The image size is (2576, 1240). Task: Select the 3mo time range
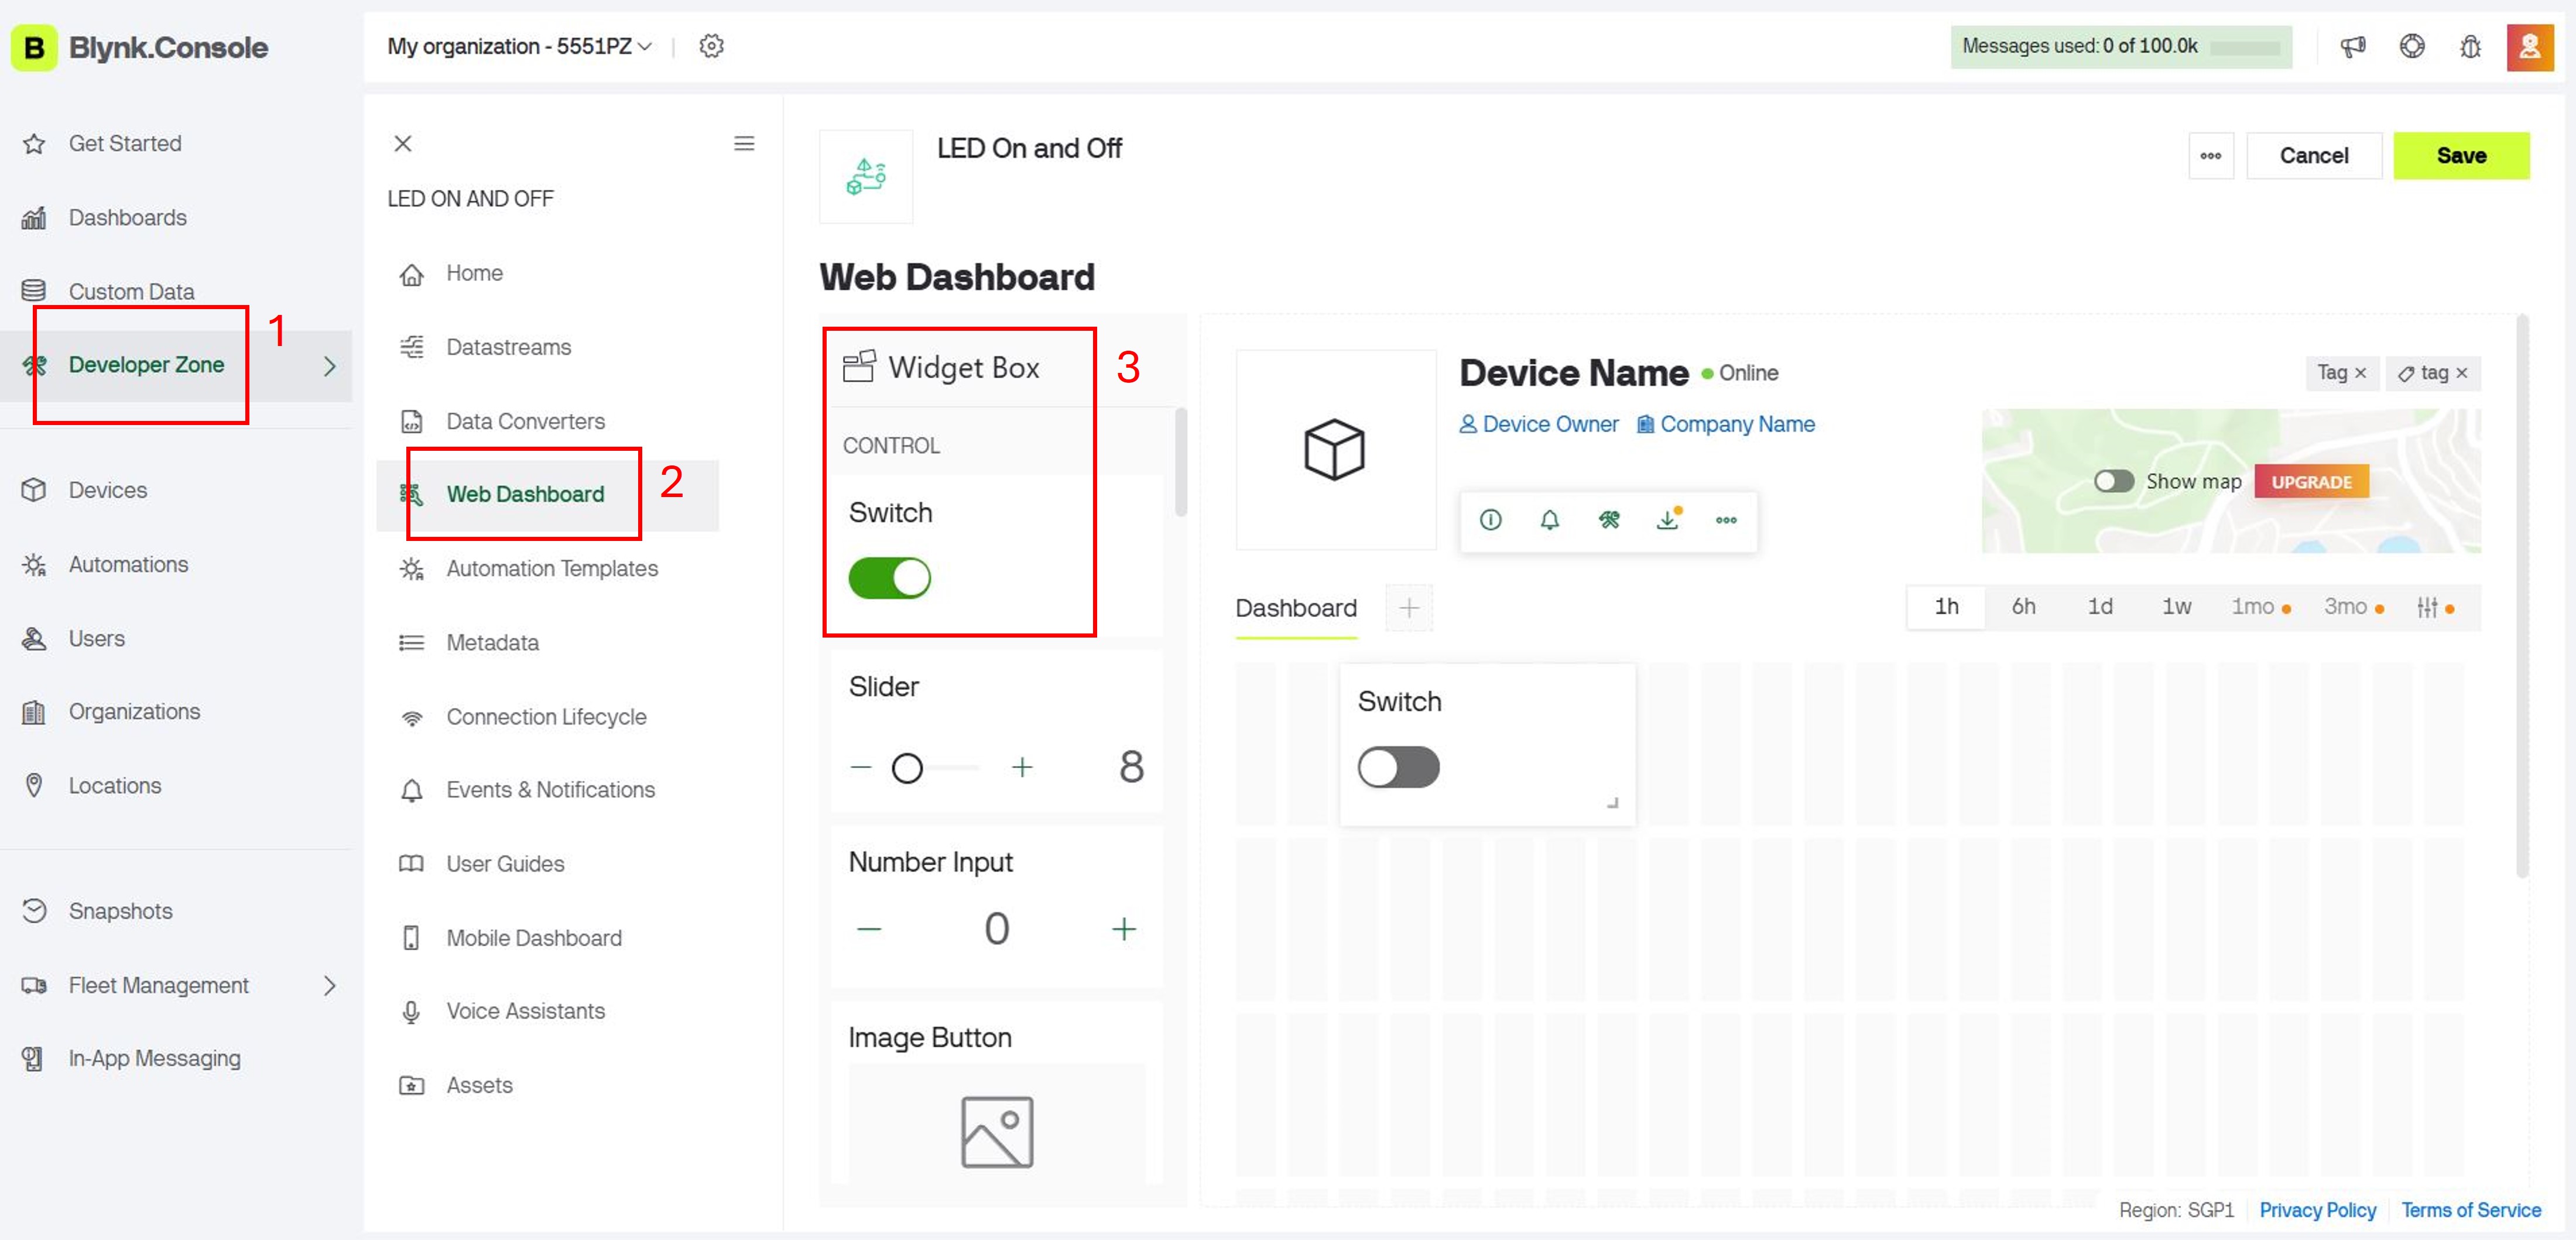coord(2353,607)
